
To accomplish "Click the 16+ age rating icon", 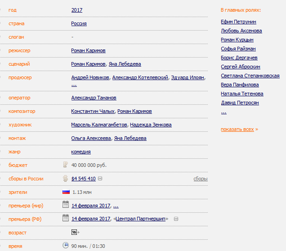I will [74, 232].
